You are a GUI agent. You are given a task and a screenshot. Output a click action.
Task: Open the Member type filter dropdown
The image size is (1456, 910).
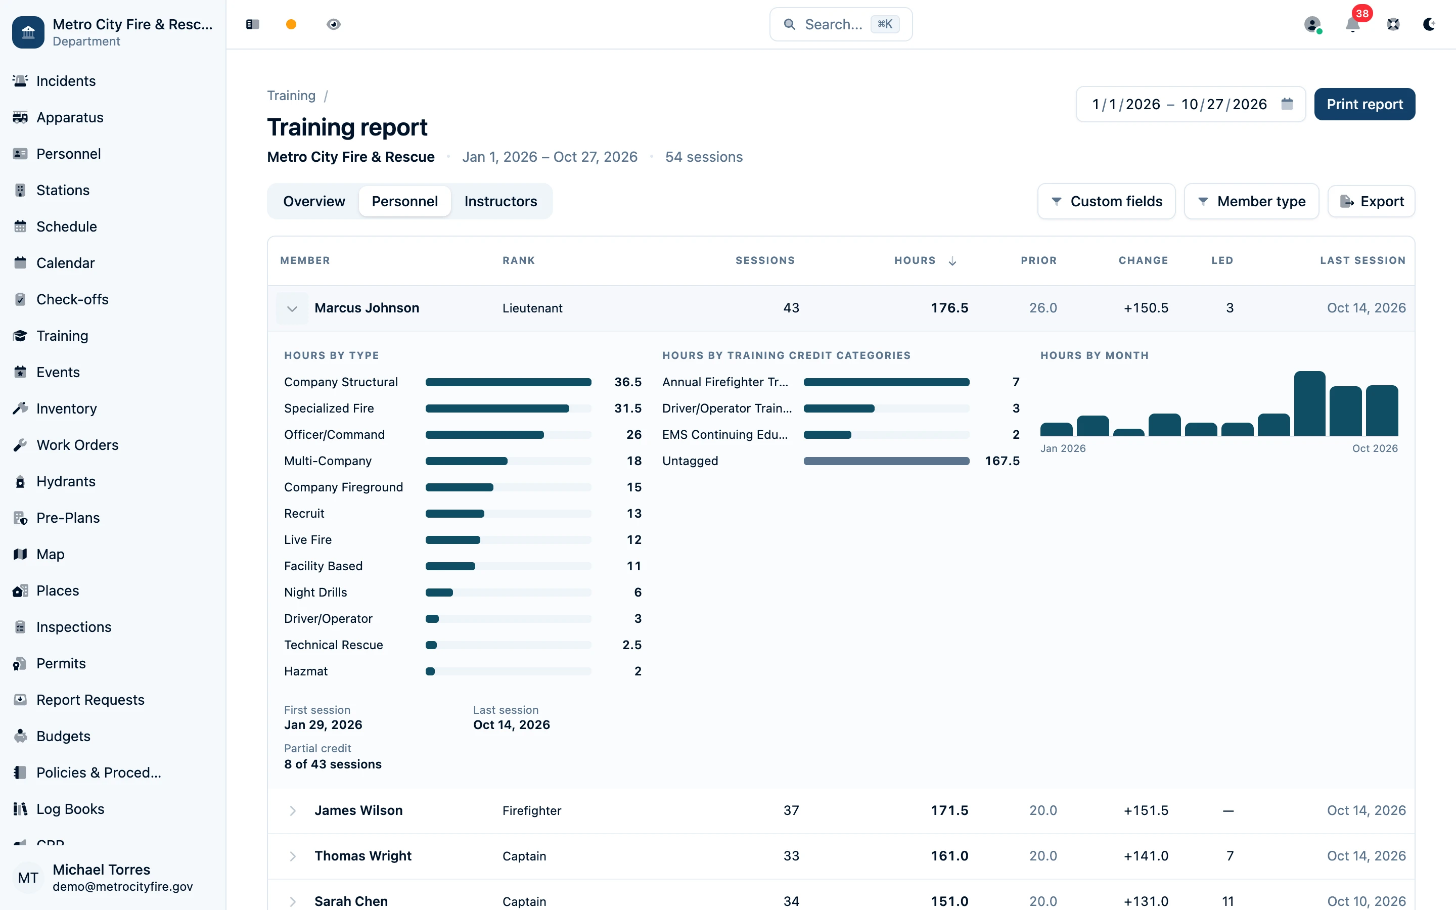(1251, 201)
